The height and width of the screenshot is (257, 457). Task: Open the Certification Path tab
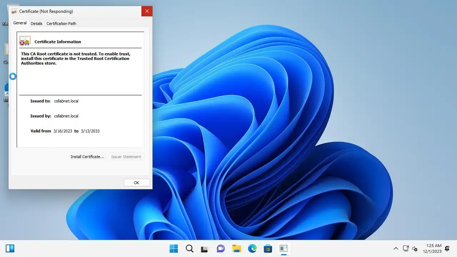(61, 24)
